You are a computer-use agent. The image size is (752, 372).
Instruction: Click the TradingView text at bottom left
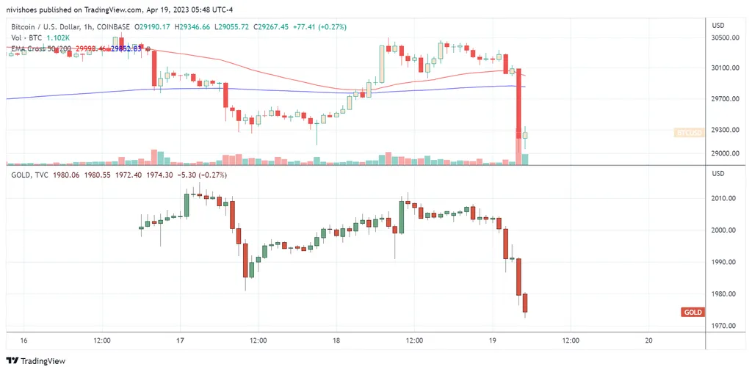(43, 361)
